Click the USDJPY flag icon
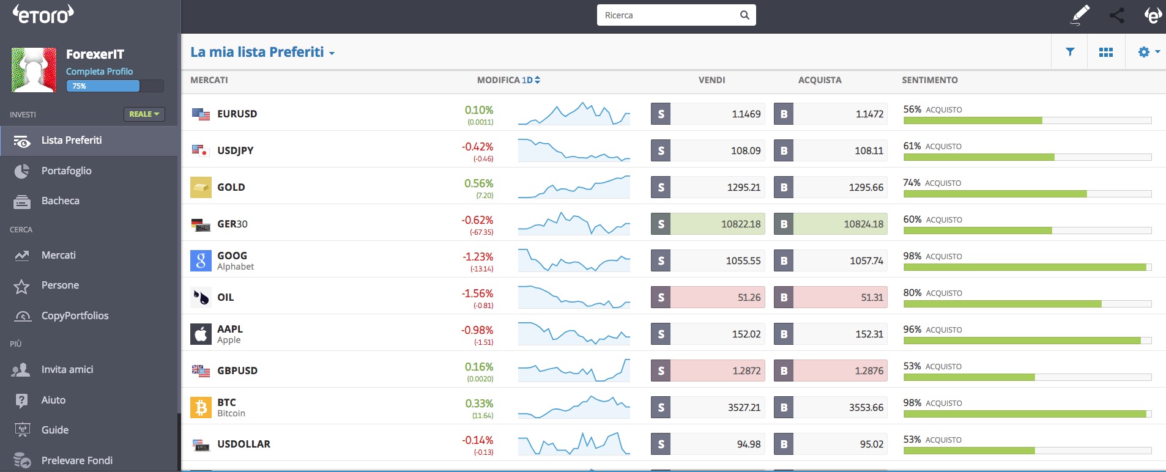Image resolution: width=1166 pixels, height=472 pixels. click(x=200, y=150)
